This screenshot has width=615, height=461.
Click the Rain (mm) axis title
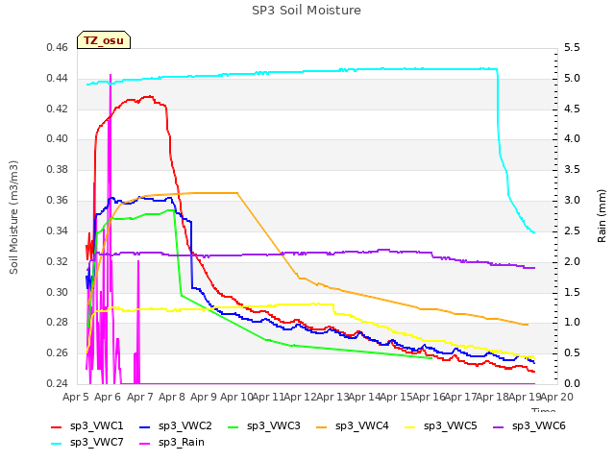602,216
